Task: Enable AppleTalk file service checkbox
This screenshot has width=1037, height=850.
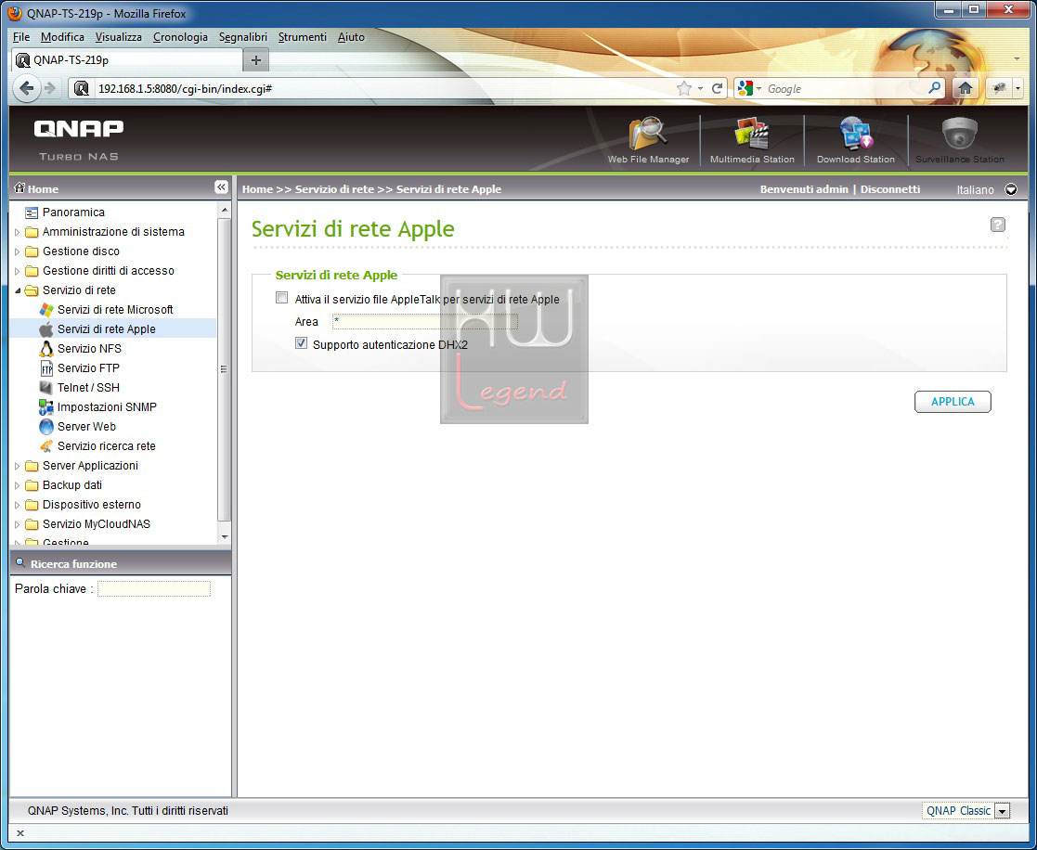Action: tap(282, 298)
